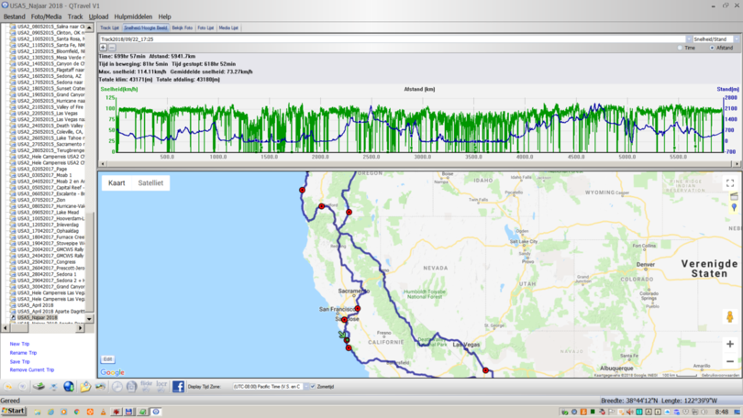Select the Snelheid/Hoogte Beeld tab
The height and width of the screenshot is (418, 743).
pyautogui.click(x=146, y=27)
